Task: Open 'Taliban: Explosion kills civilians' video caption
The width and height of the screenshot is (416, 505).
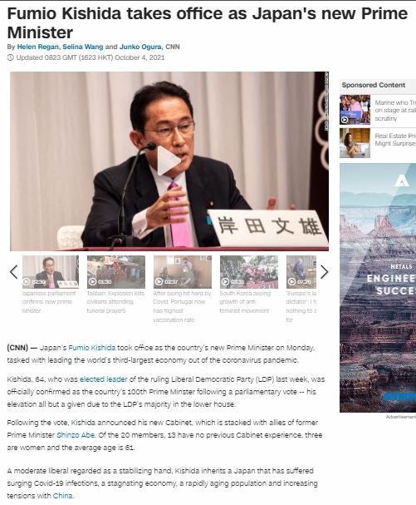Action: 115,302
